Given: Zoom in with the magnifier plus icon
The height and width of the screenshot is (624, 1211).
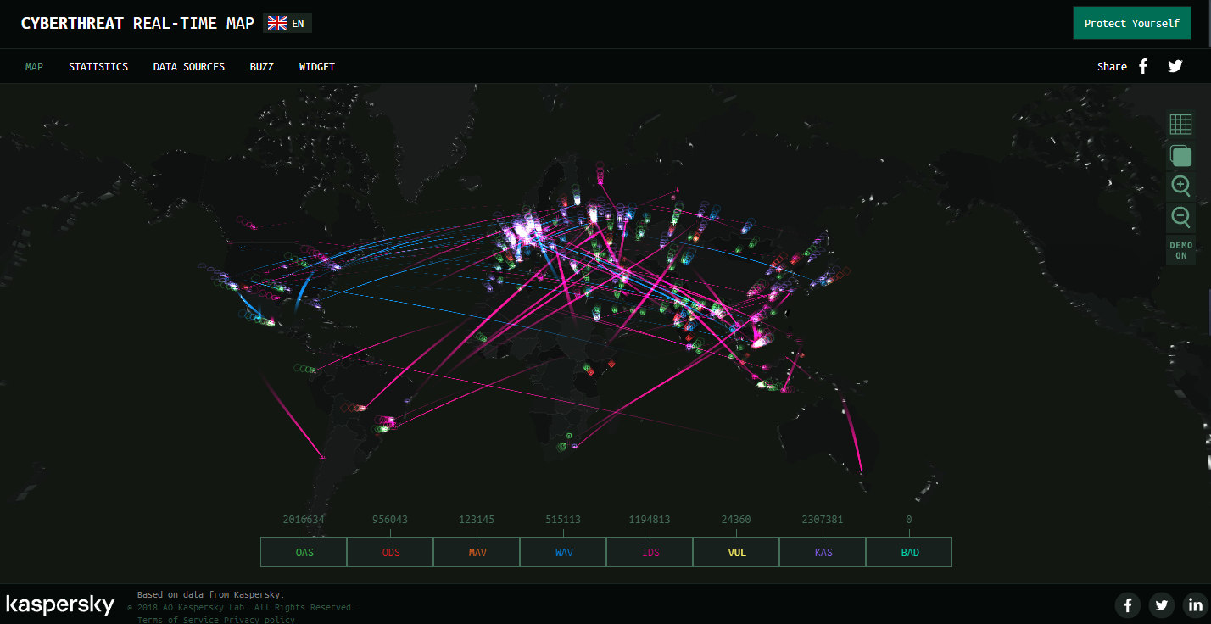Looking at the screenshot, I should [1180, 186].
